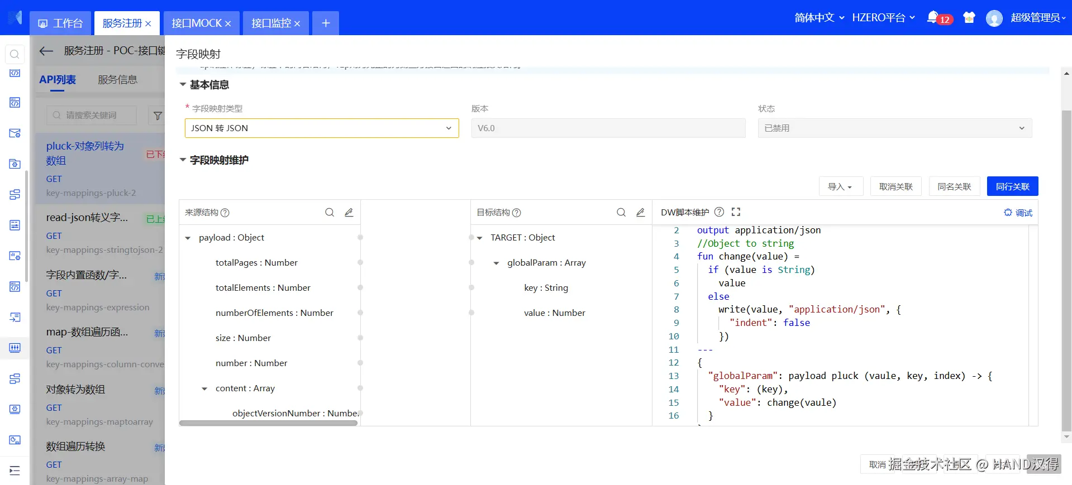The width and height of the screenshot is (1072, 485).
Task: Click help icon next to 目标结构
Action: (517, 213)
